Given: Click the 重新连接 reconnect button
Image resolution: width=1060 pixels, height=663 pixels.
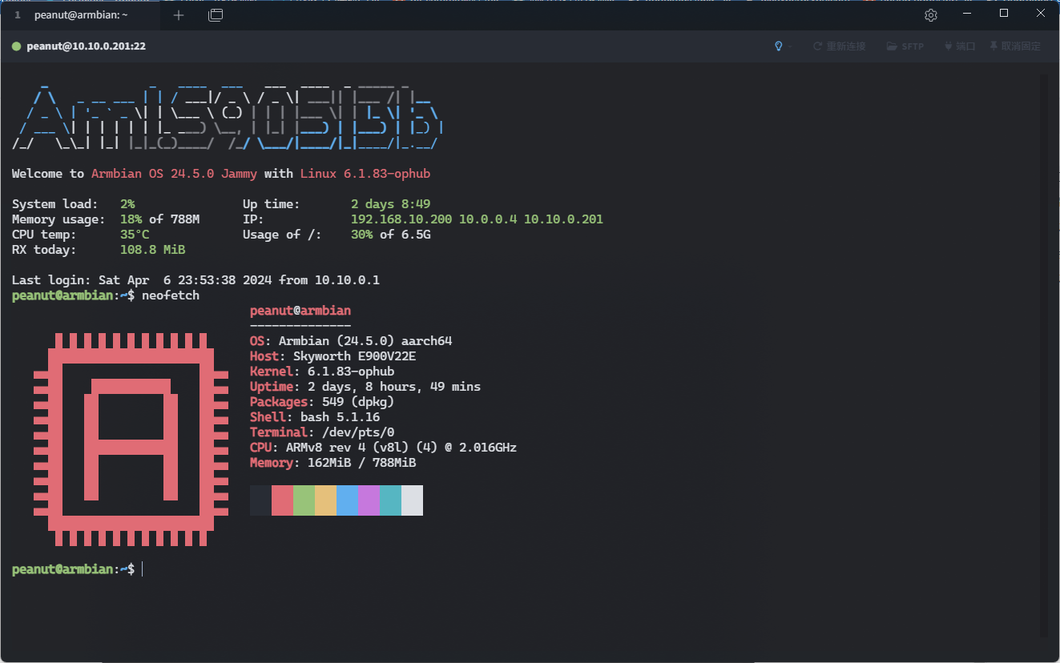Looking at the screenshot, I should coord(839,46).
